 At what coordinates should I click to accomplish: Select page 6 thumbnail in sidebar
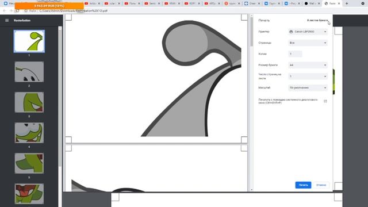(29, 194)
